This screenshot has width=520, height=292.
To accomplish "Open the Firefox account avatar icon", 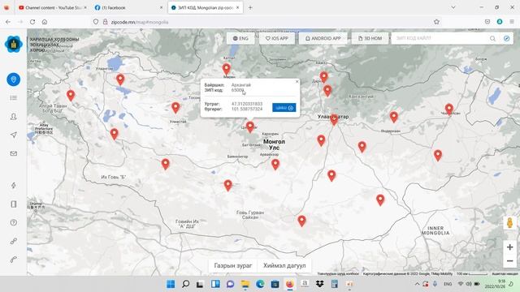I will pyautogui.click(x=500, y=22).
